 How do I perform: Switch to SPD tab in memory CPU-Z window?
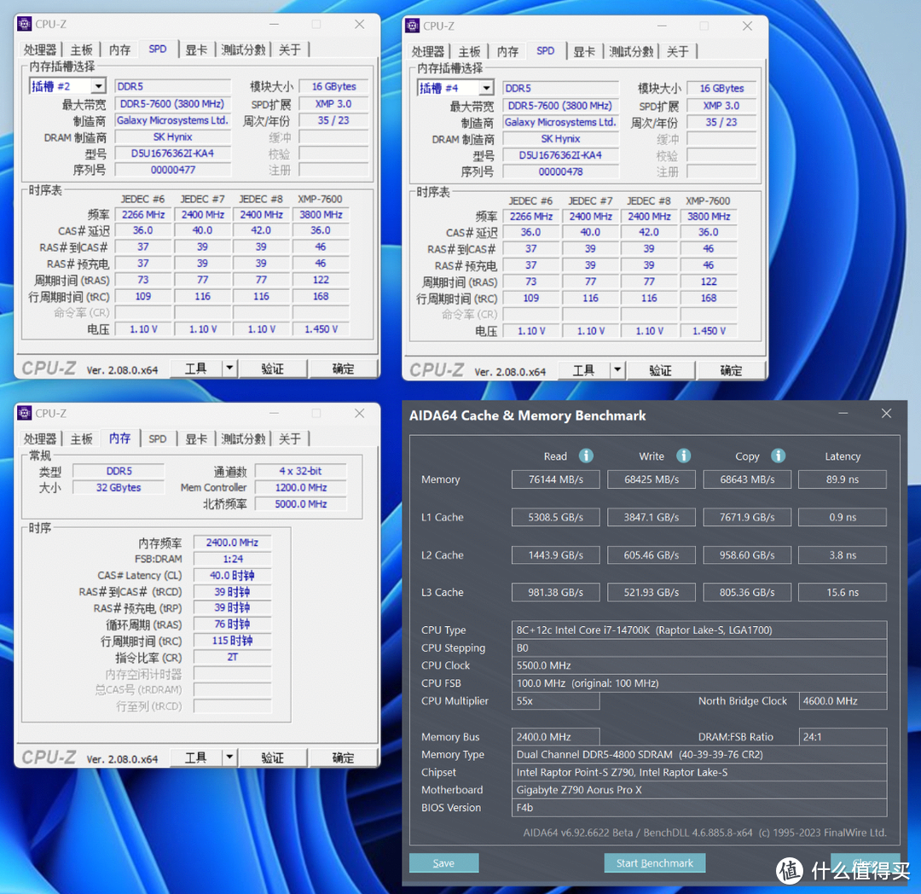tap(158, 438)
